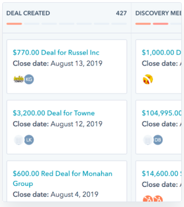Image resolution: width=184 pixels, height=207 pixels.
Task: Open the $104,995.00 deal link
Action: pos(162,113)
